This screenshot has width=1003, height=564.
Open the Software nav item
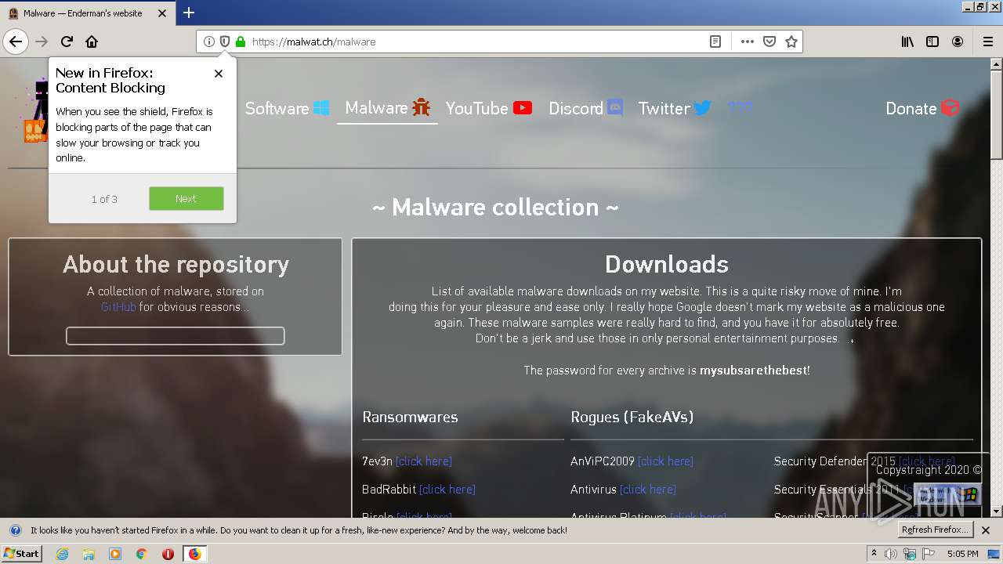coord(287,108)
